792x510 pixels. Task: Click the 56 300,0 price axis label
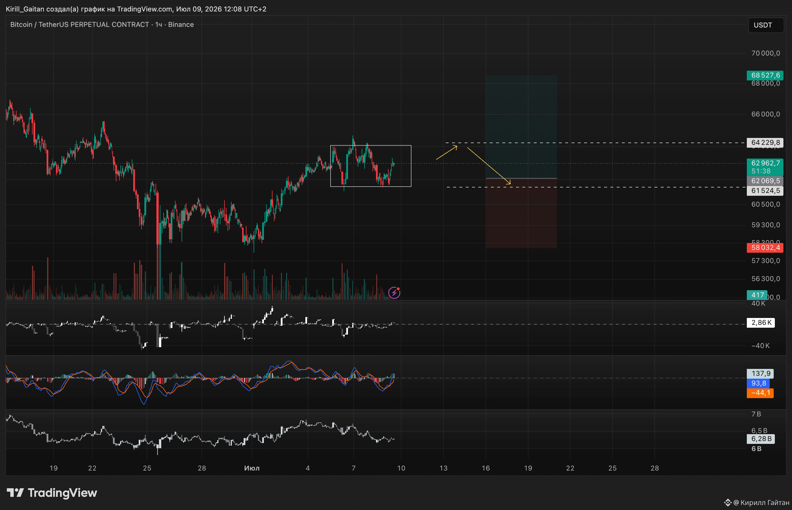coord(765,278)
